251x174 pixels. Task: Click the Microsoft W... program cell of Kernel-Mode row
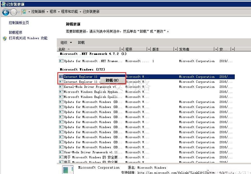coord(137,87)
